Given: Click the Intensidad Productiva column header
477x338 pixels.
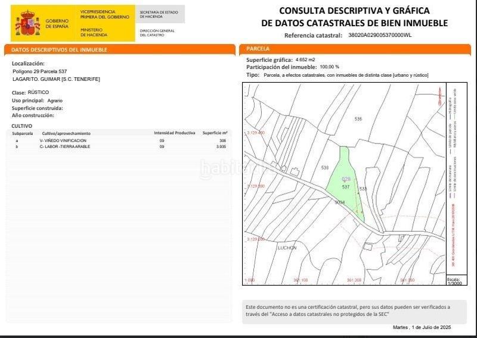Looking at the screenshot, I should coord(174,133).
